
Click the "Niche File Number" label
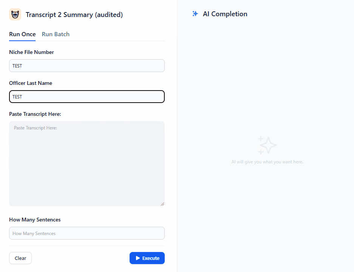click(x=31, y=52)
